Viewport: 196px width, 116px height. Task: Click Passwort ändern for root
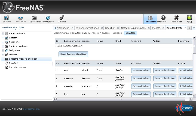coord(141,70)
